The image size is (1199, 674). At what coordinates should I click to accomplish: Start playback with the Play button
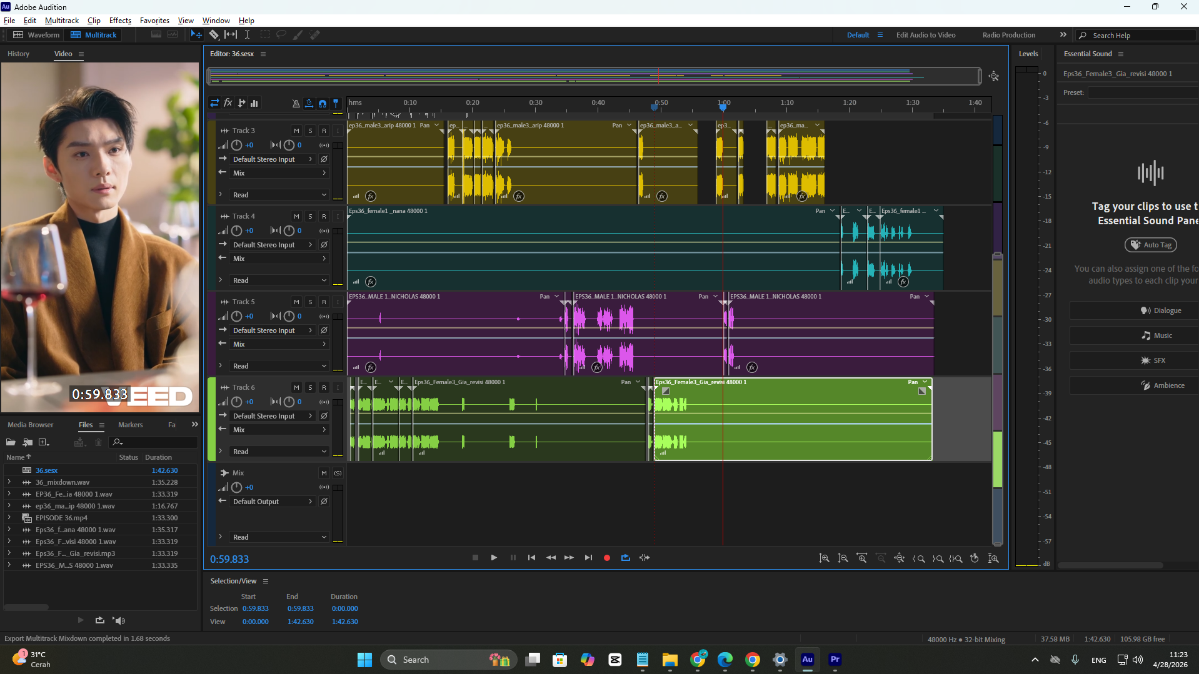click(494, 558)
